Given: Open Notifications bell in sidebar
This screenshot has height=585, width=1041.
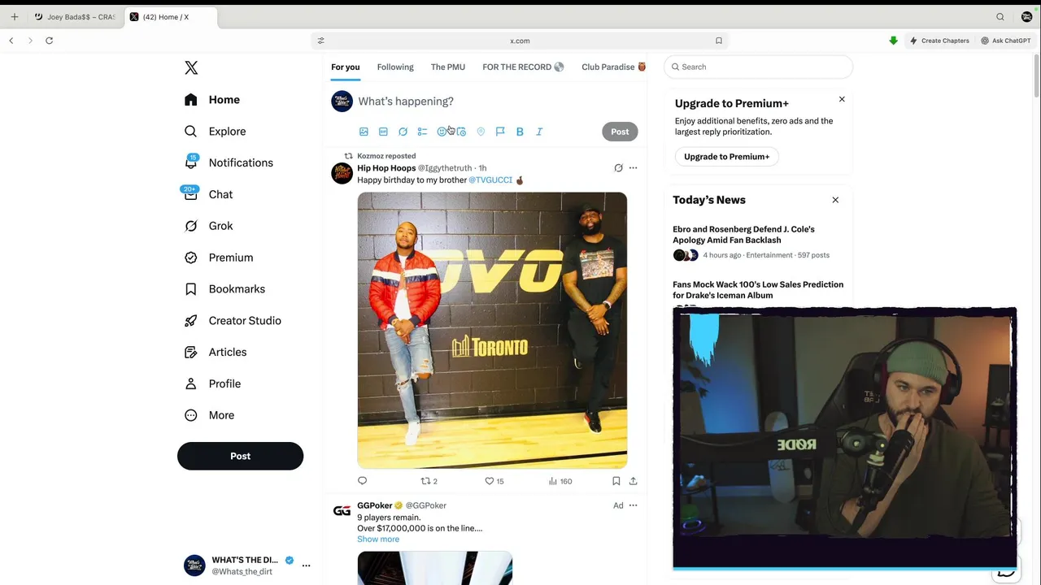Looking at the screenshot, I should (229, 162).
